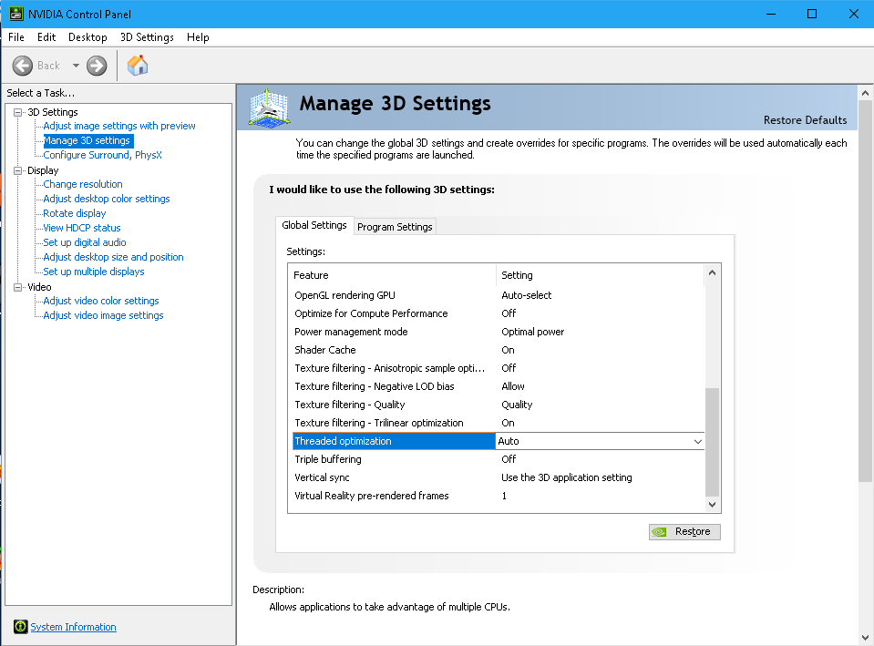The image size is (874, 646).
Task: Click the Optimal power setting value
Action: [532, 332]
